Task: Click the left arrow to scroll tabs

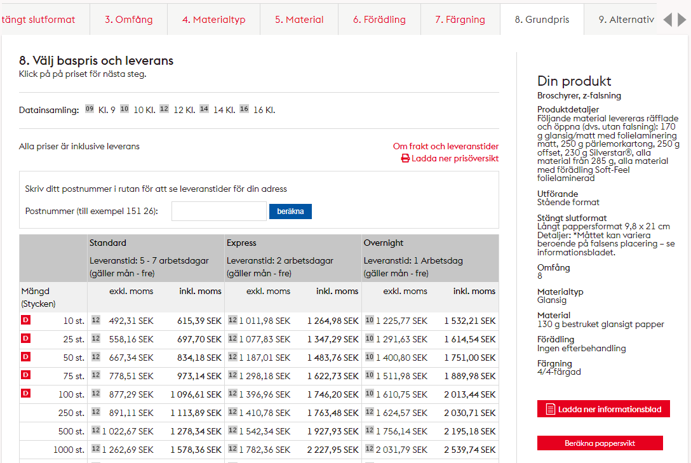Action: click(668, 20)
